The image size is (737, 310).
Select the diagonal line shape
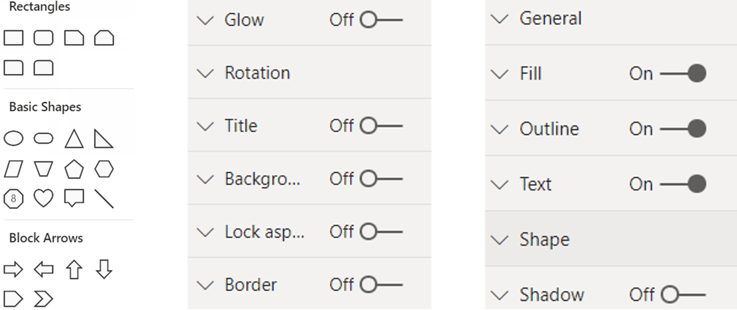click(104, 199)
